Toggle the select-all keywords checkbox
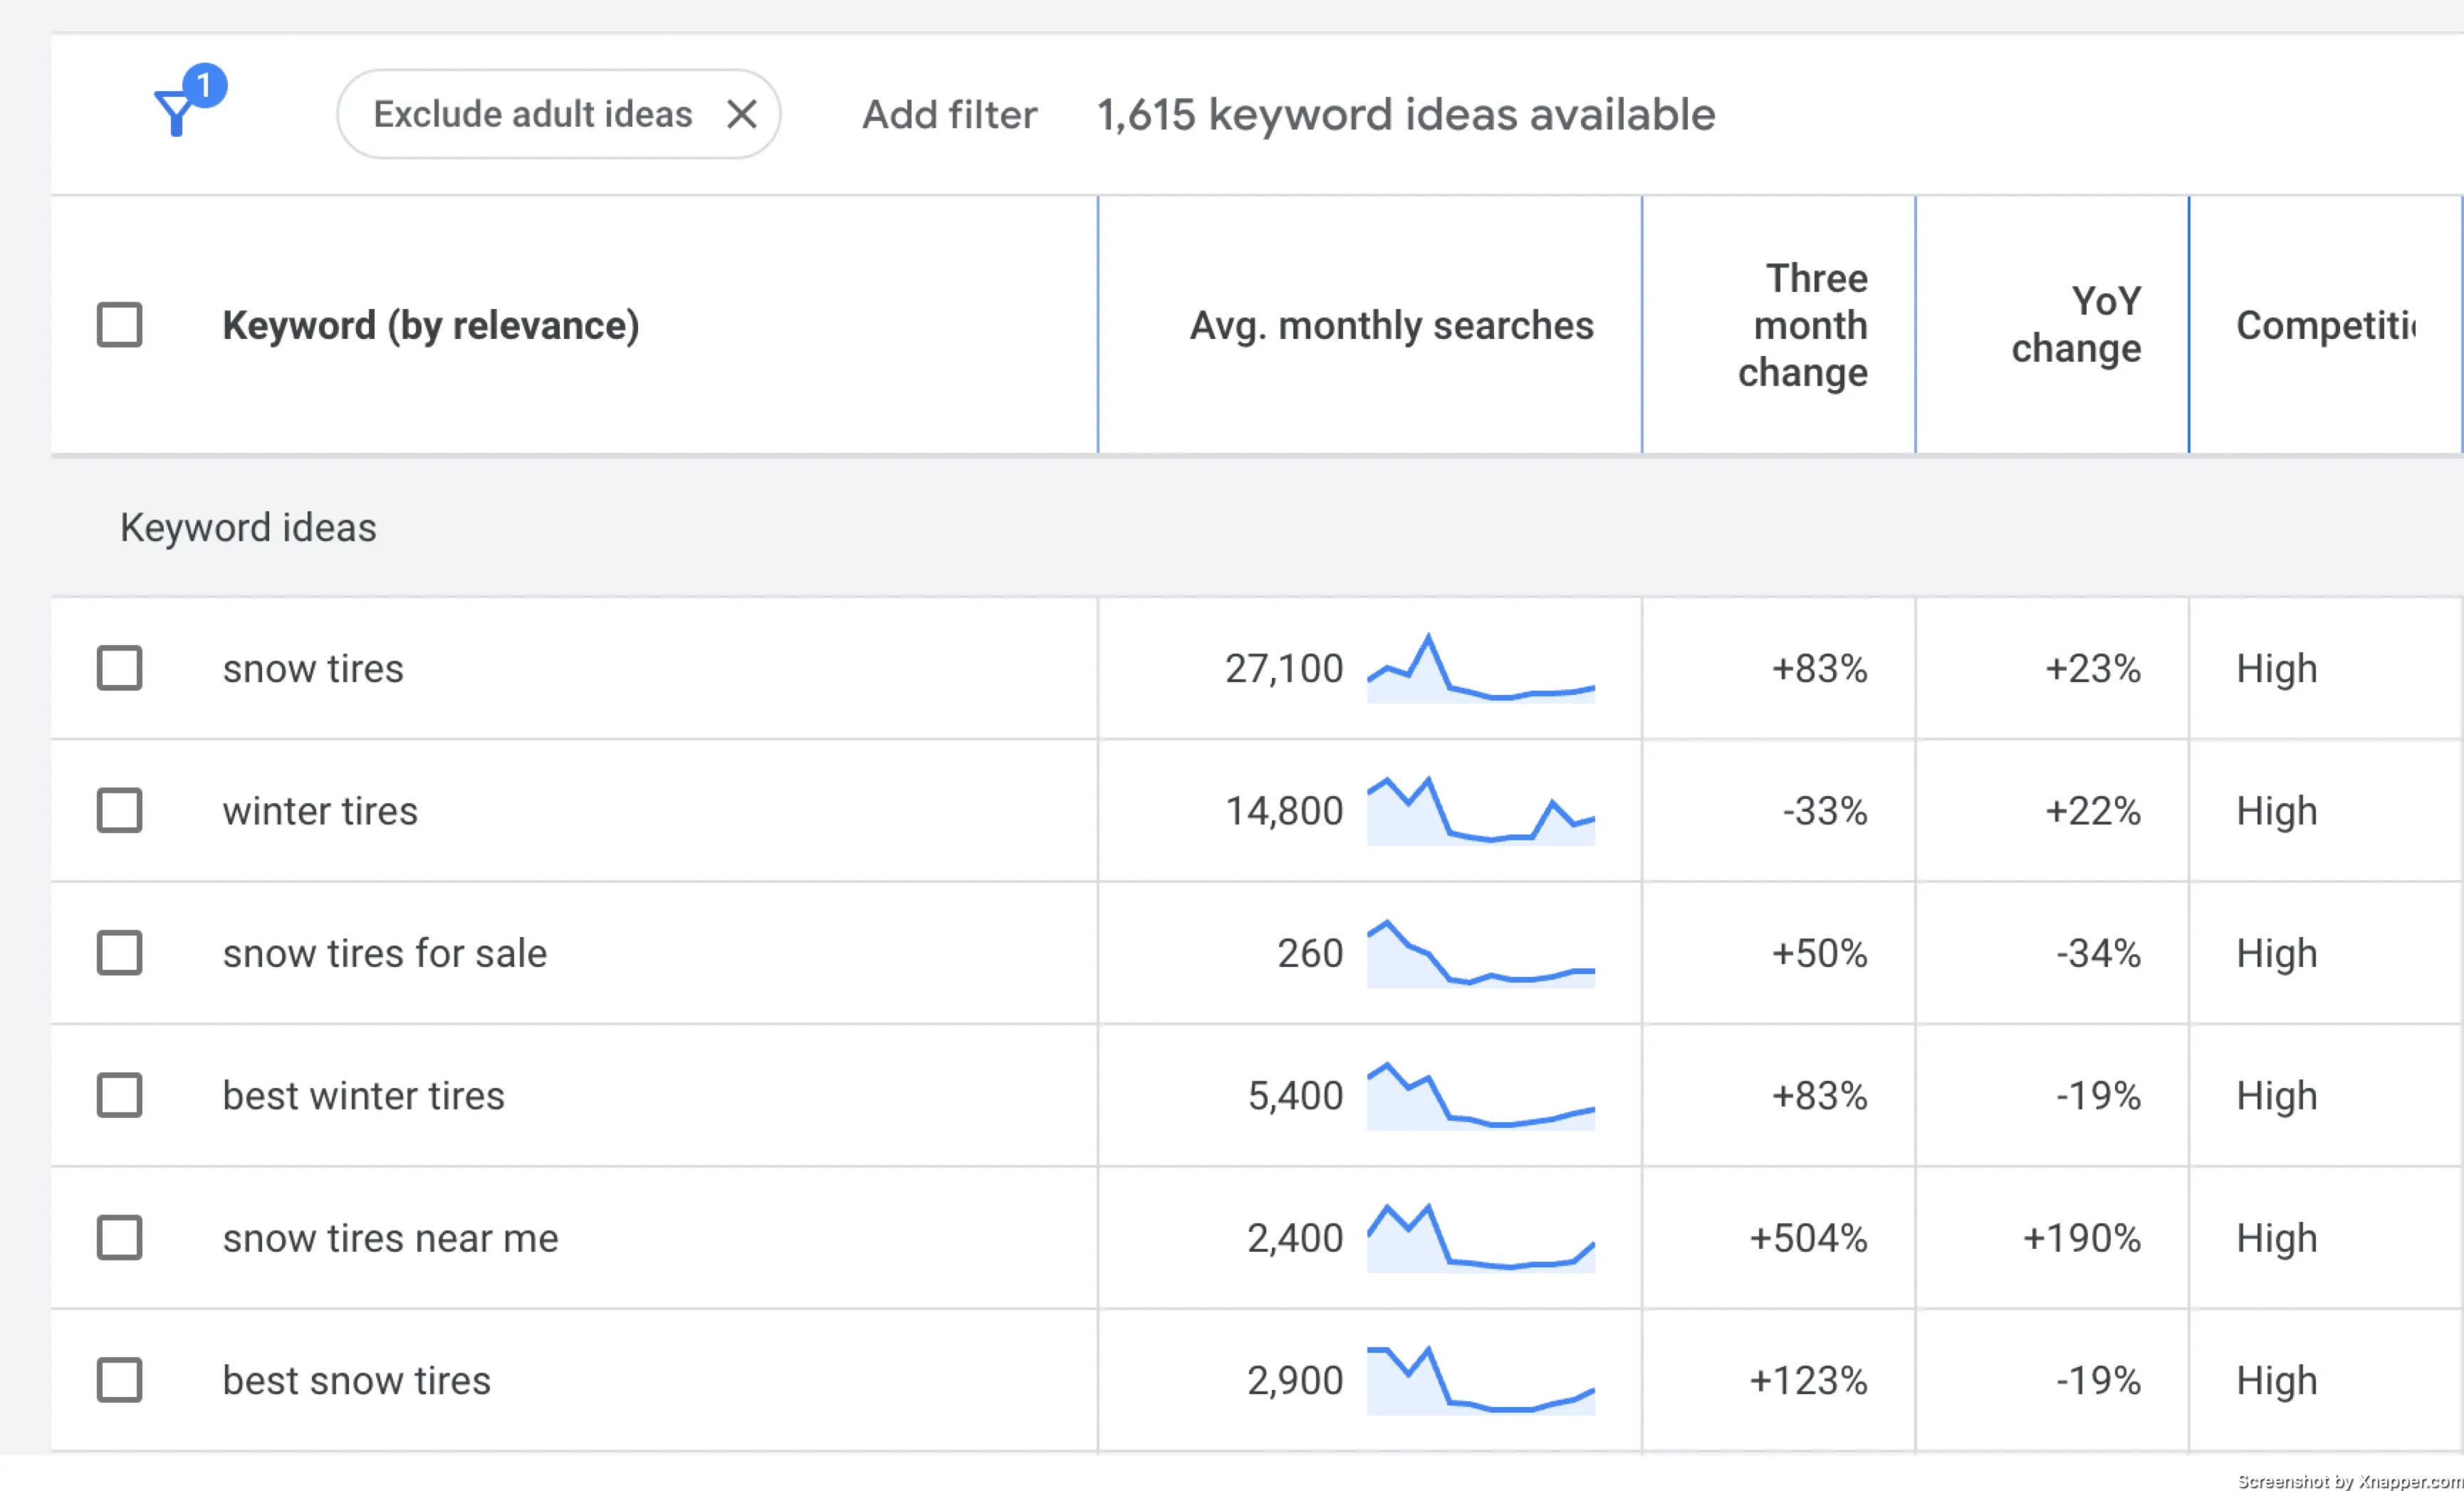 pos(119,325)
